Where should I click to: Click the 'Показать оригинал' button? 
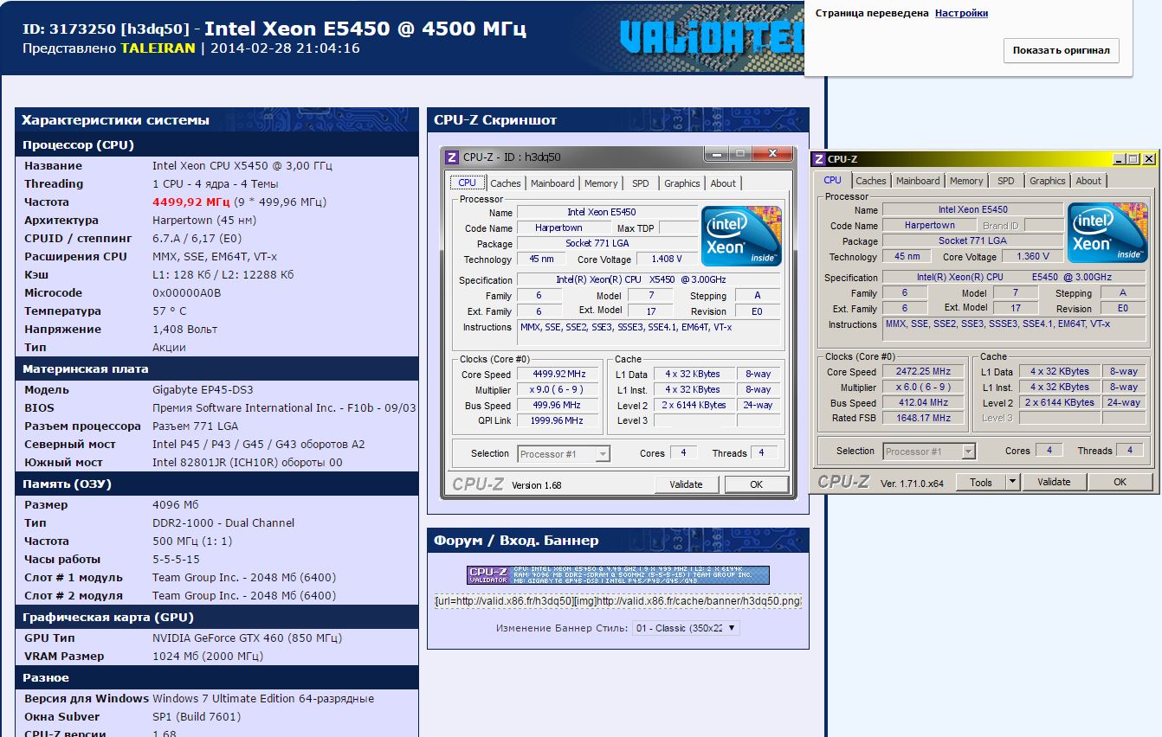coord(1061,50)
